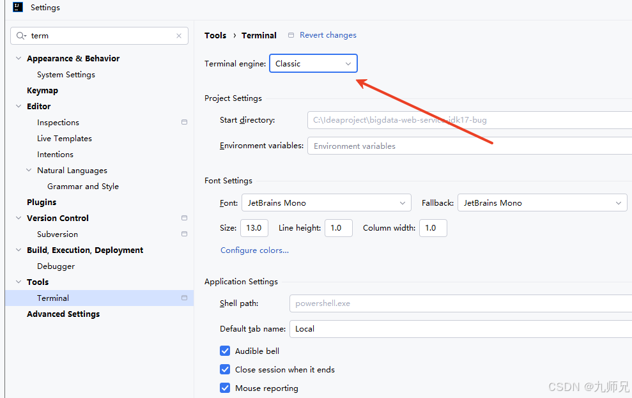Open Live Templates settings page

65,139
